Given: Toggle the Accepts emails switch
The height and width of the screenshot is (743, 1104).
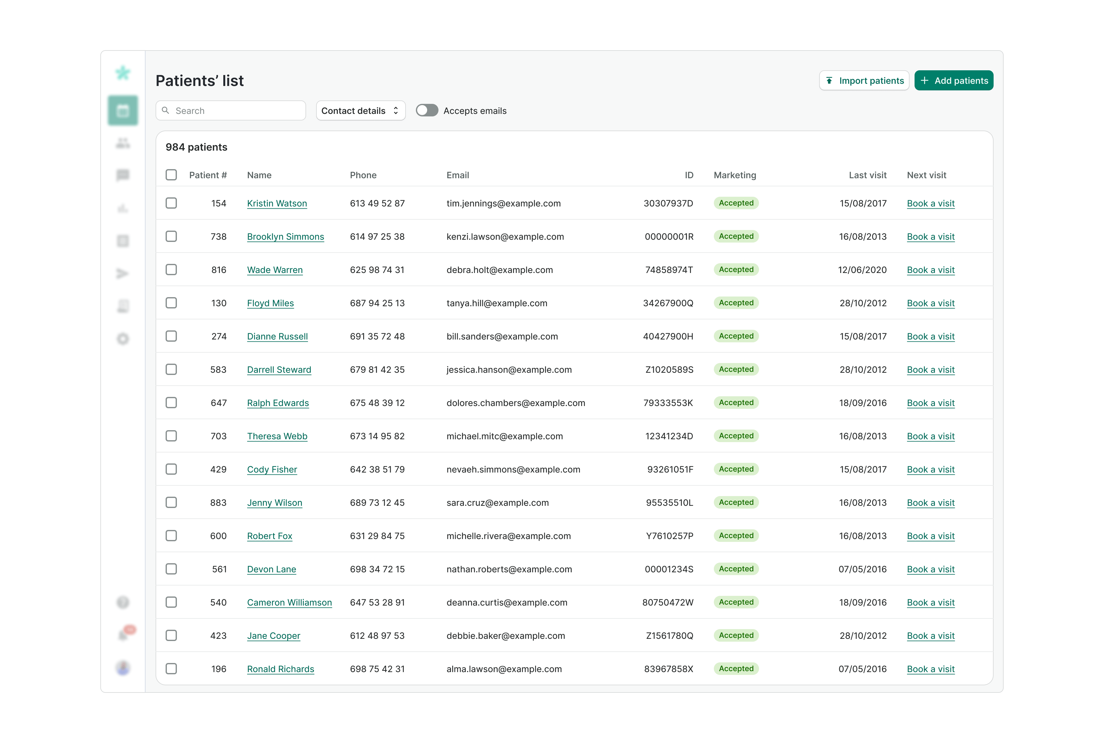Looking at the screenshot, I should [x=427, y=110].
